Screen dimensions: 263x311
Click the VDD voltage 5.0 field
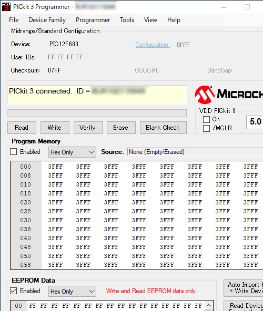coord(255,122)
